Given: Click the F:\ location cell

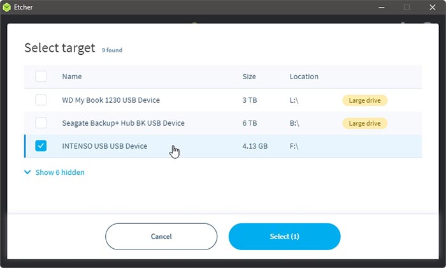Looking at the screenshot, I should [294, 146].
